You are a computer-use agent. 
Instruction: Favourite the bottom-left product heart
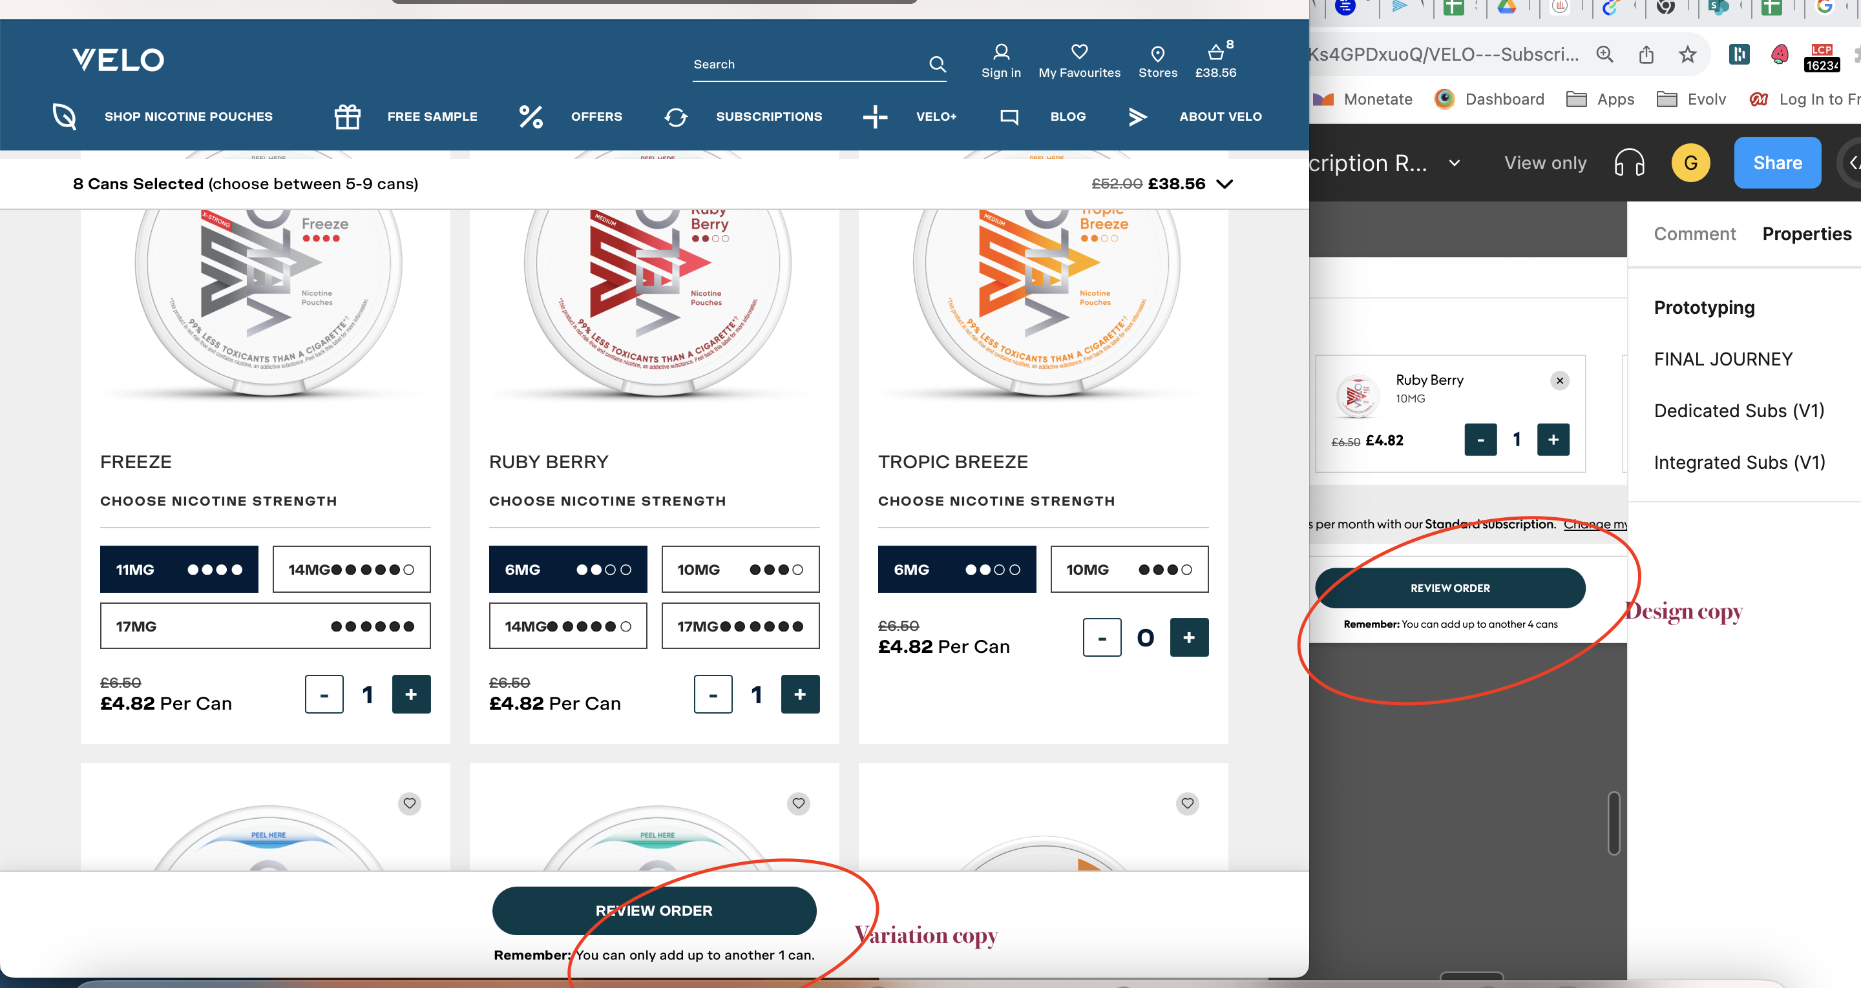click(410, 803)
